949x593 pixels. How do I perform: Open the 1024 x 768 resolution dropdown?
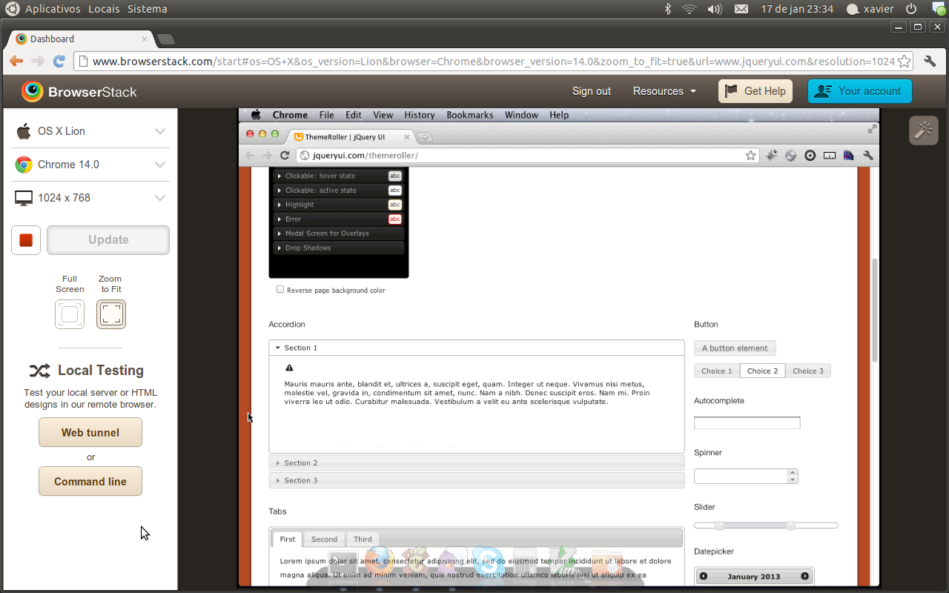coord(90,198)
